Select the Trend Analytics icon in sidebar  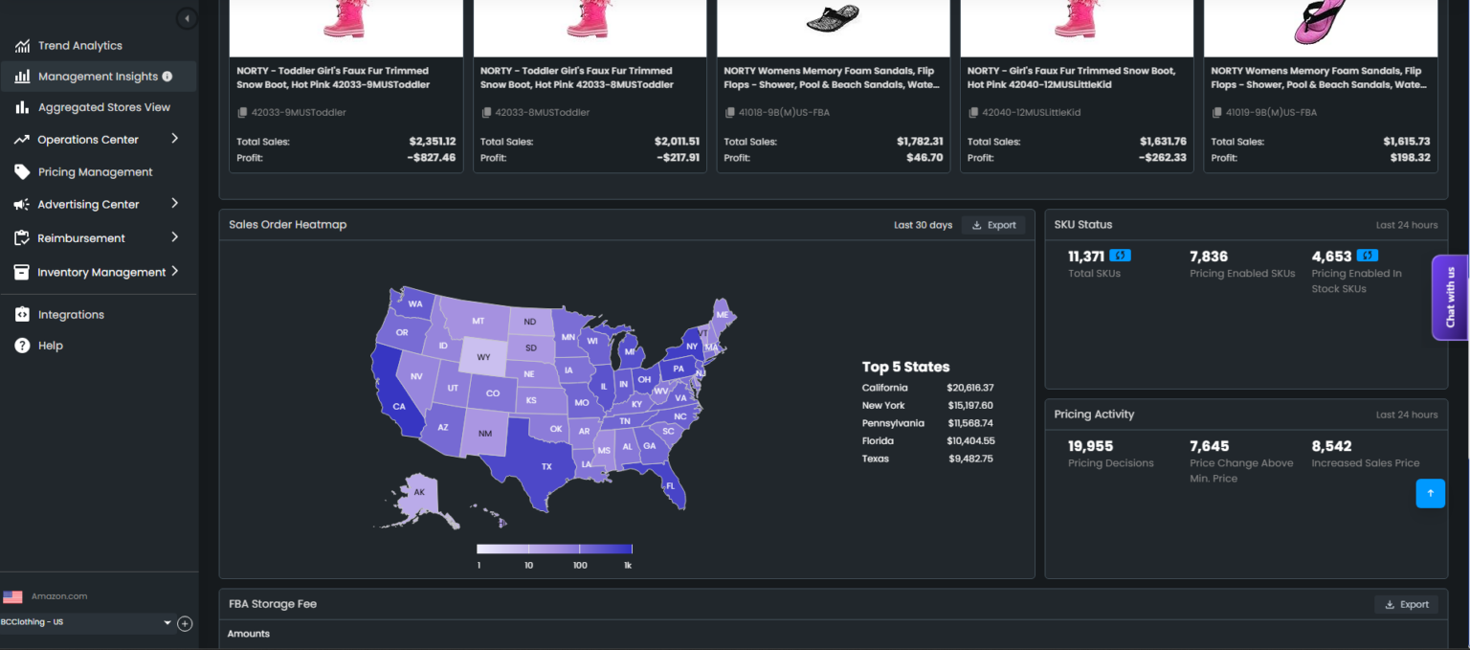tap(21, 45)
